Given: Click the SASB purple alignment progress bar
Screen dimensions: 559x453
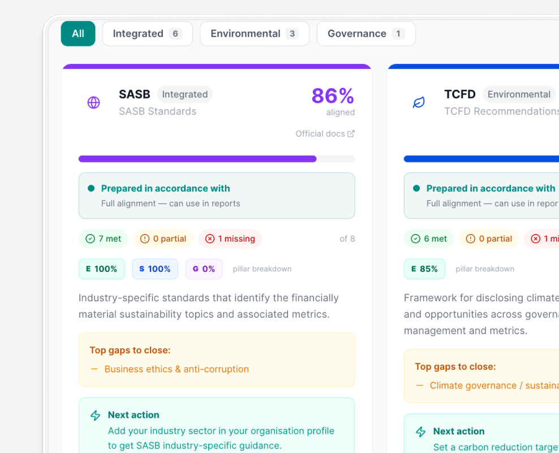Looking at the screenshot, I should point(217,159).
